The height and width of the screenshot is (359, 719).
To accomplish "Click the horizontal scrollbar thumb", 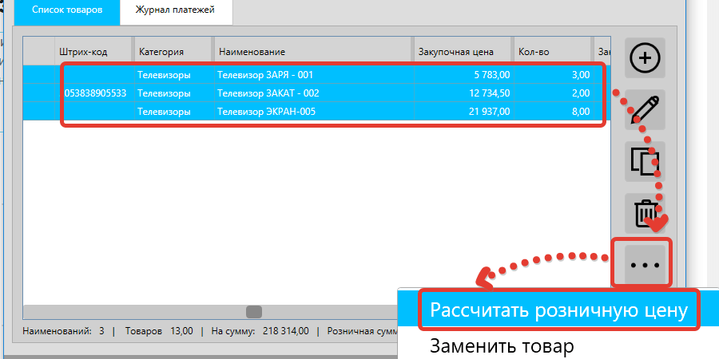I will click(x=254, y=312).
